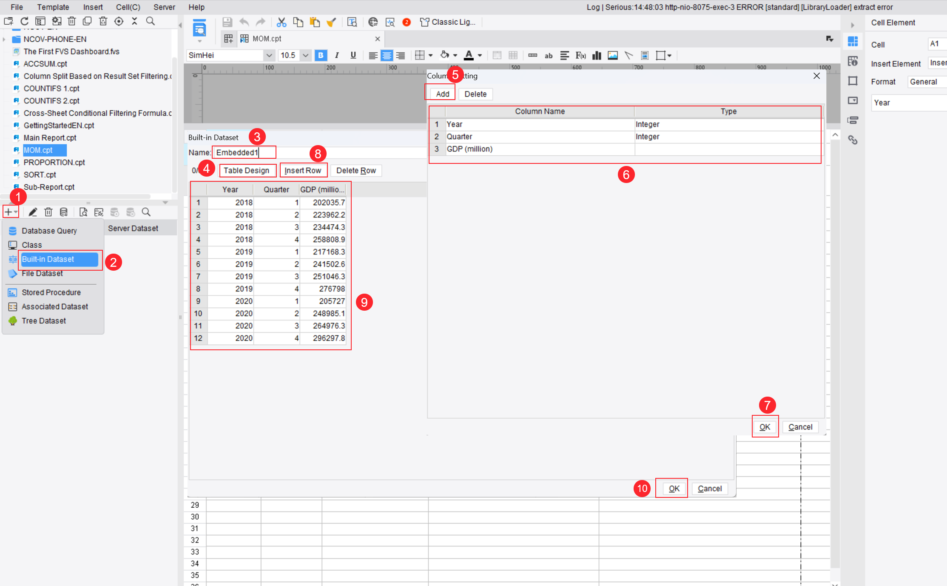The width and height of the screenshot is (947, 586).
Task: Click the insert chart icon
Action: [597, 55]
